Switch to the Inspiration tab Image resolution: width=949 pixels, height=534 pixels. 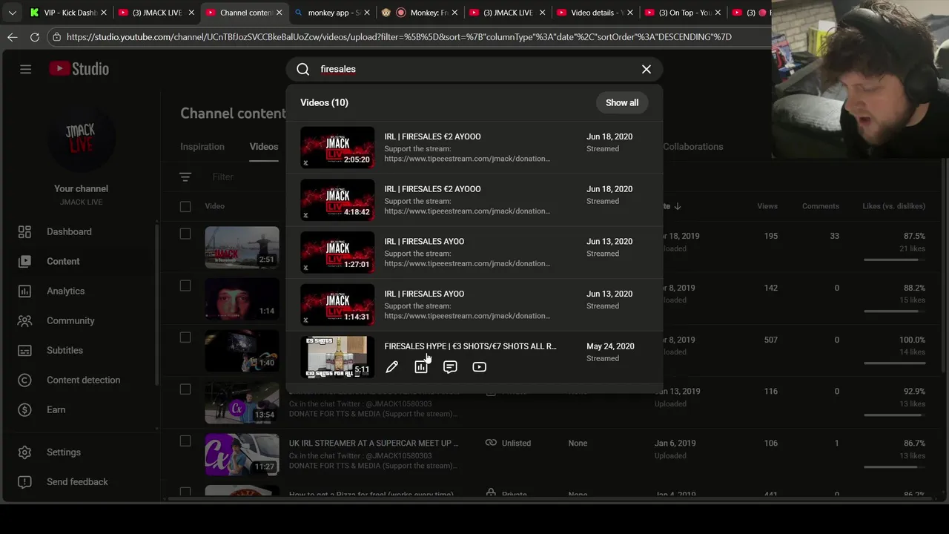pos(202,146)
